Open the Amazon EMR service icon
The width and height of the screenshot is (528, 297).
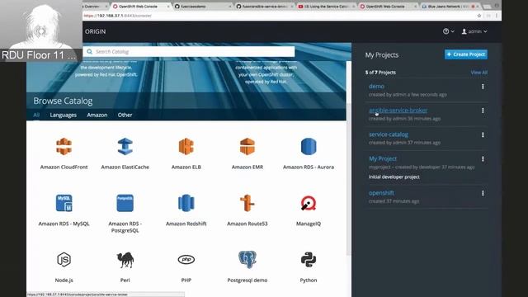(247, 147)
